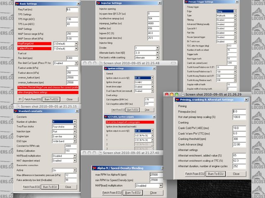
Task: Open the Injector Divider dropdown
Action: point(157,48)
